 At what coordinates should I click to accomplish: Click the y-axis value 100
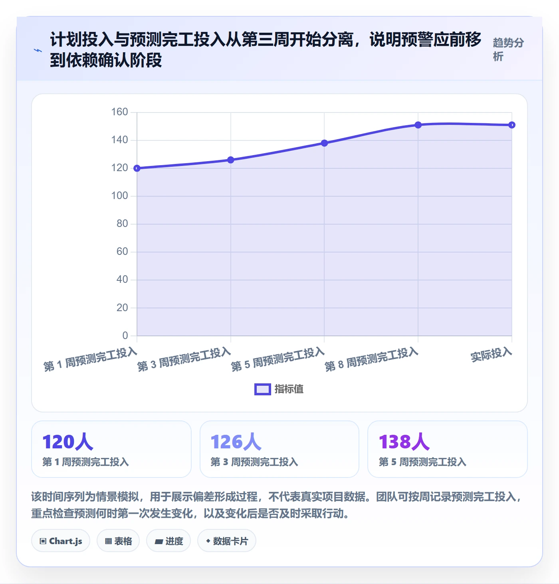pos(119,196)
